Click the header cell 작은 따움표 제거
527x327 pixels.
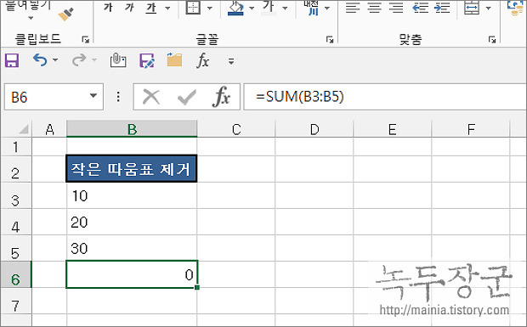[132, 169]
